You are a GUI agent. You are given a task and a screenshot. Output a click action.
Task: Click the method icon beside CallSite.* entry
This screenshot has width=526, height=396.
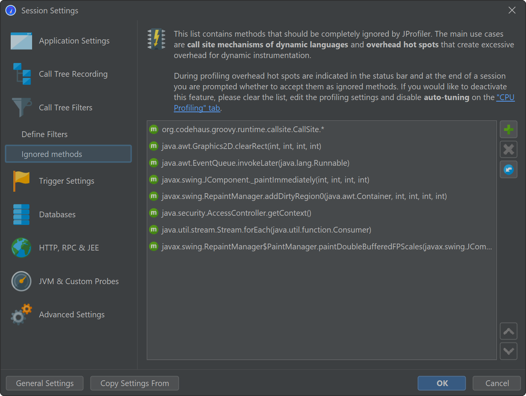[x=154, y=129]
